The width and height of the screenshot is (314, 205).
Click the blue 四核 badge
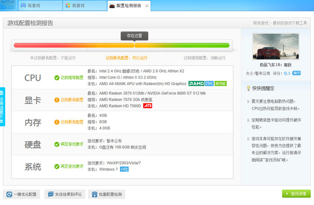pos(209,84)
